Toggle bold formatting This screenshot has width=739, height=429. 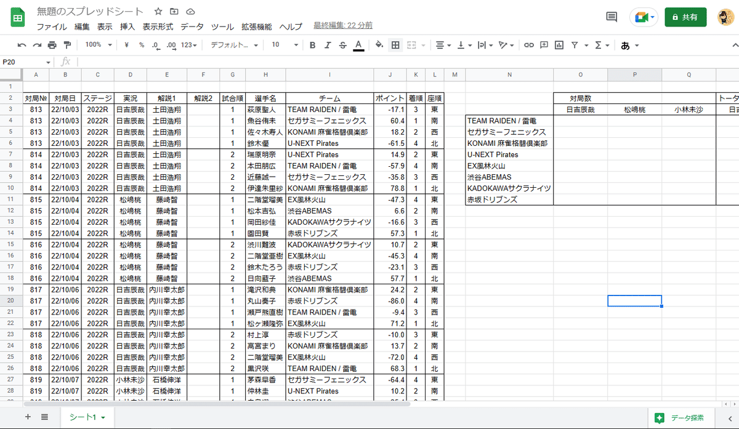(313, 45)
